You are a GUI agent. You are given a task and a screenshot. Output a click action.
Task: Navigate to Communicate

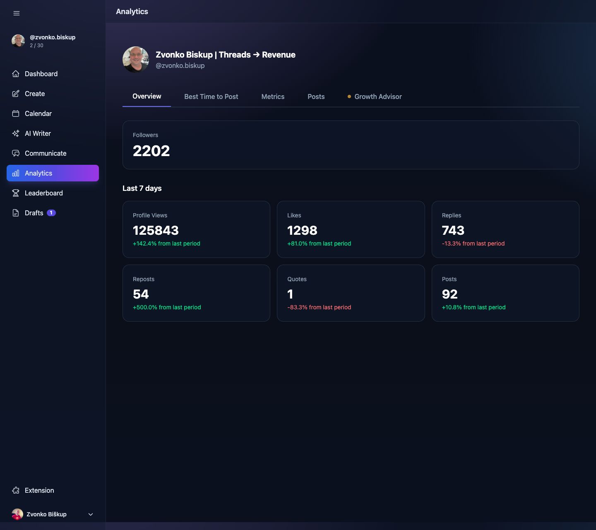coord(53,153)
